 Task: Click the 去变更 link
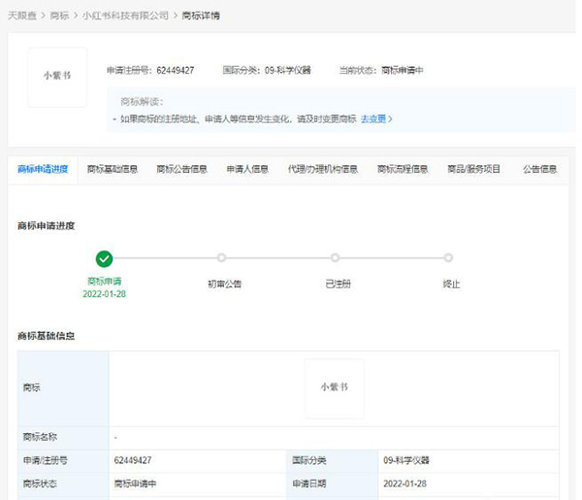pyautogui.click(x=373, y=118)
